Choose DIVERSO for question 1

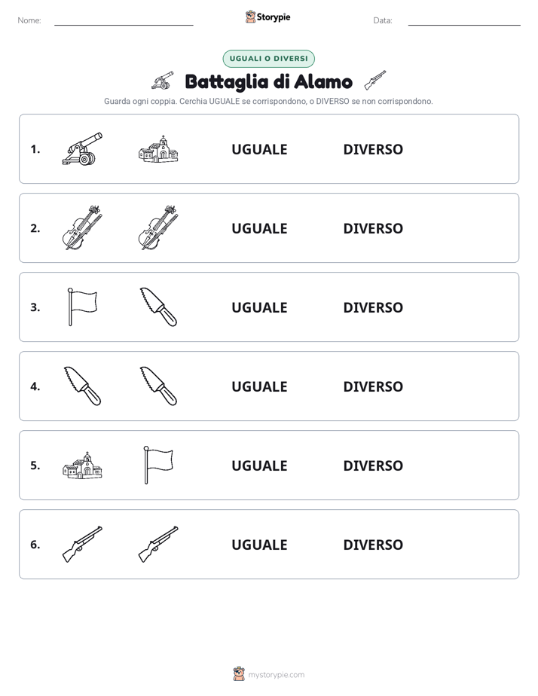[x=373, y=149]
